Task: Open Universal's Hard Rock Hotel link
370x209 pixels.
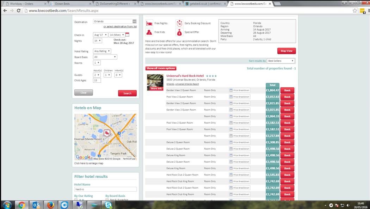Action: click(185, 76)
